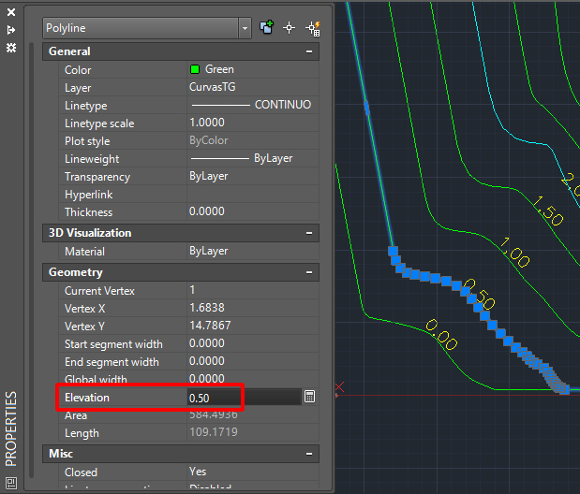Open Material ByLayer field
This screenshot has width=580, height=494.
[x=253, y=251]
